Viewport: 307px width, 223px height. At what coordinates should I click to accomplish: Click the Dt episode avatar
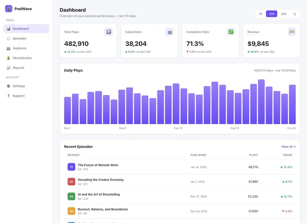[71, 182]
